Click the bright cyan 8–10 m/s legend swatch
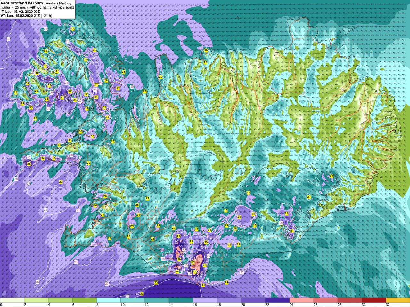This screenshot has height=307, width=410. (109, 300)
